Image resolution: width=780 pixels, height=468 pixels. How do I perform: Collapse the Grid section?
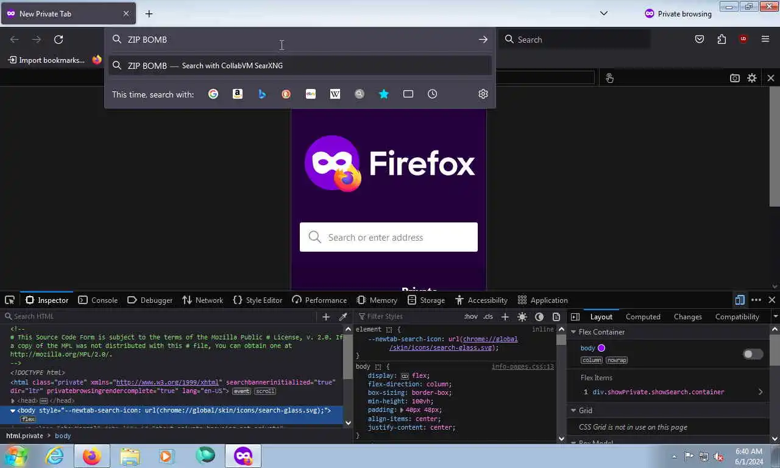pyautogui.click(x=573, y=411)
